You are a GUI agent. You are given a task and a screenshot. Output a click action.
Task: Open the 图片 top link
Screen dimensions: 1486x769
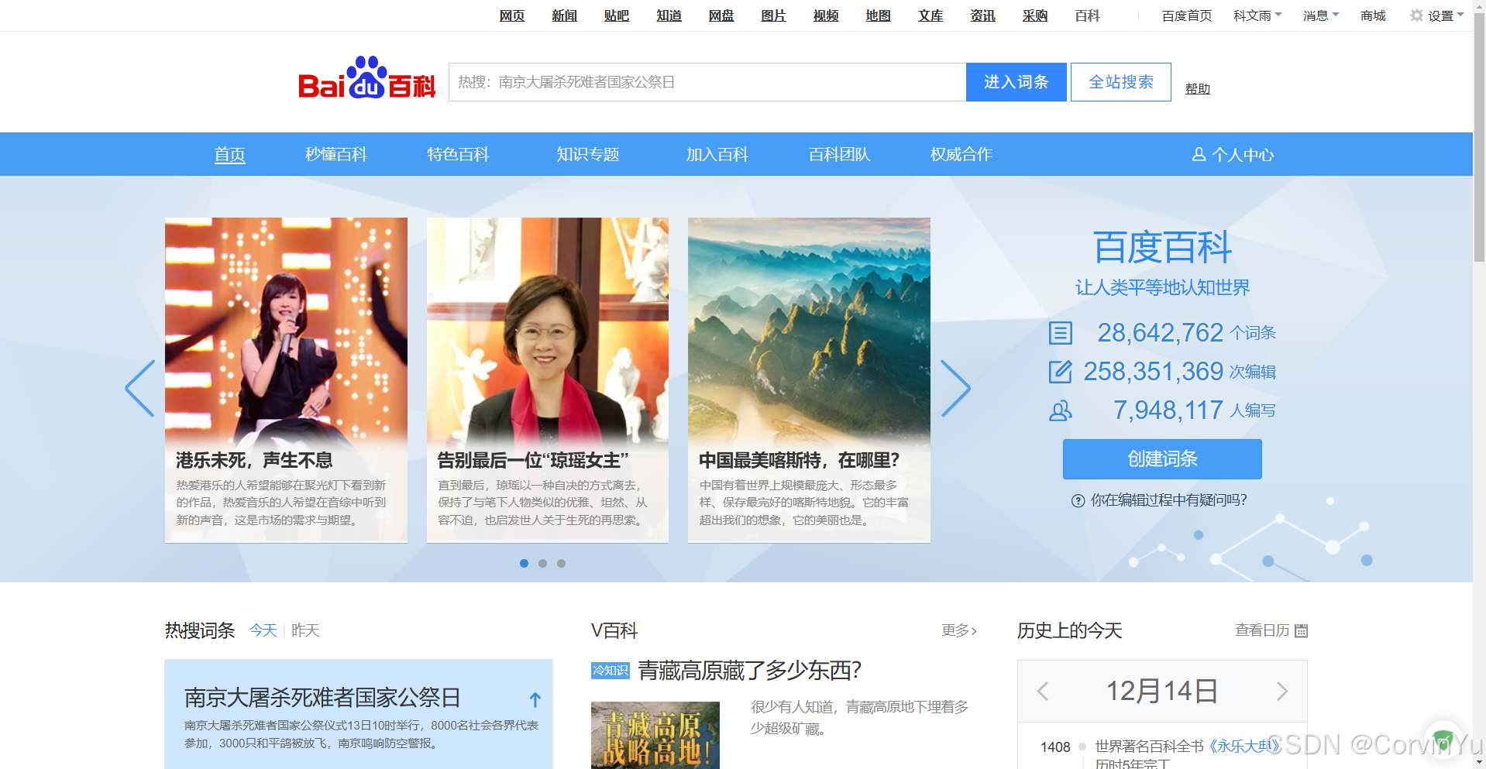[x=773, y=15]
